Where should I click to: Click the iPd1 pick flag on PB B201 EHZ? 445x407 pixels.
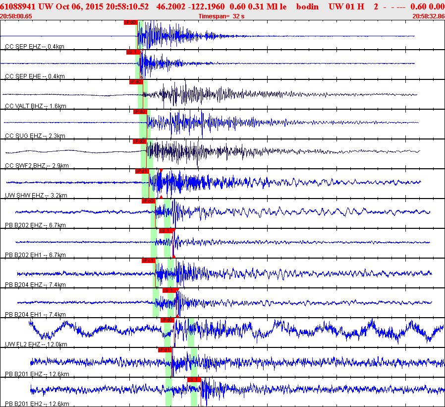(165, 350)
